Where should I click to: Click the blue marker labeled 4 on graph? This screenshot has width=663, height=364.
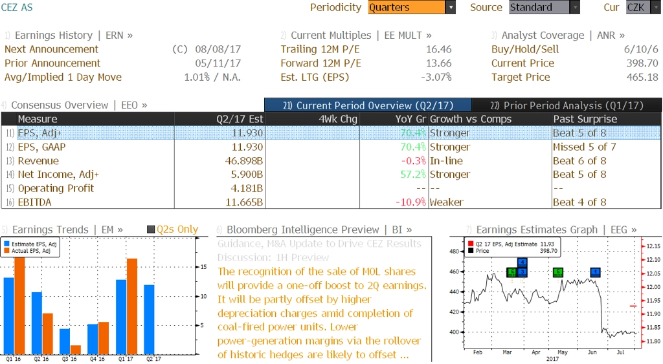point(523,262)
